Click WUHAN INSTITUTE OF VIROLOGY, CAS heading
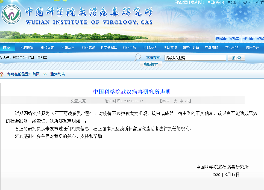This screenshot has height=190, width=264. click(89, 22)
